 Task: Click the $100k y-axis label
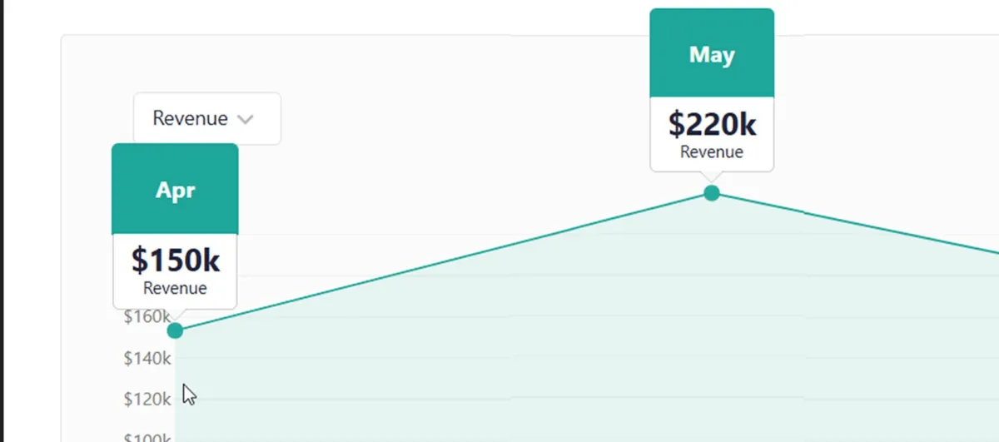point(147,437)
